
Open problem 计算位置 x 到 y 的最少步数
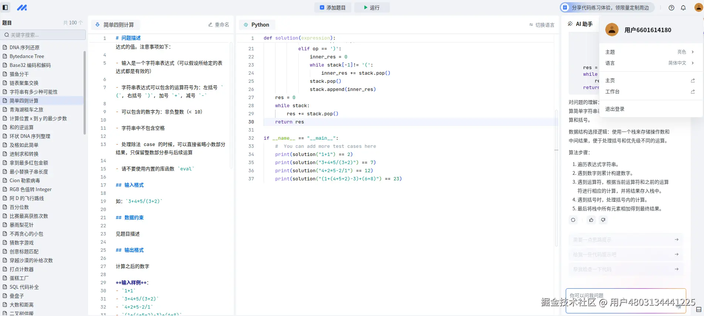tap(38, 118)
